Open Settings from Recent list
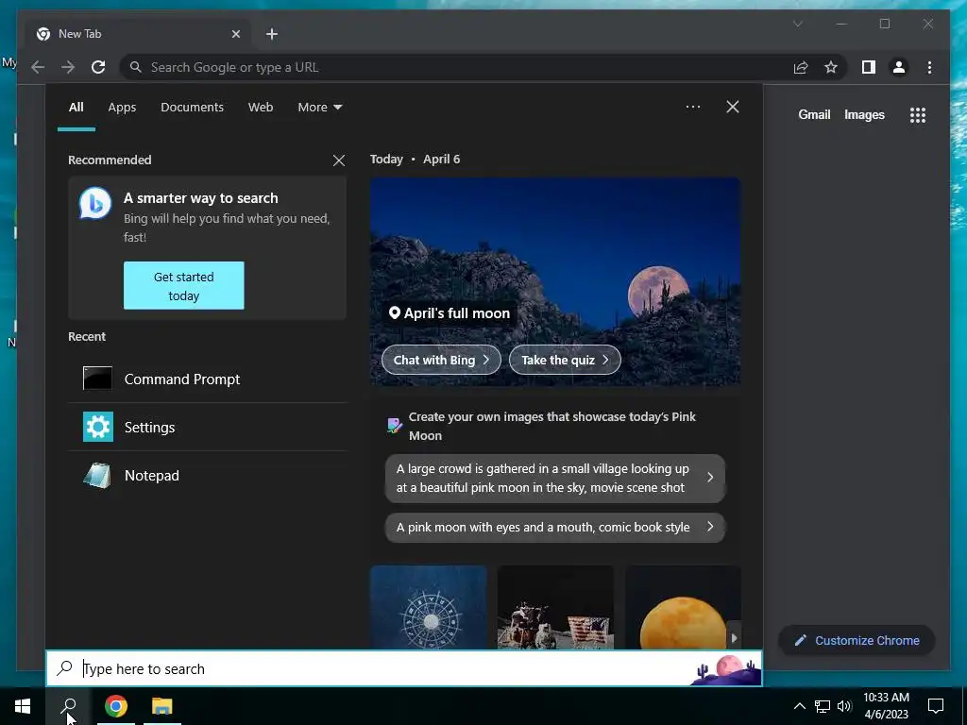The image size is (967, 725). click(x=207, y=428)
